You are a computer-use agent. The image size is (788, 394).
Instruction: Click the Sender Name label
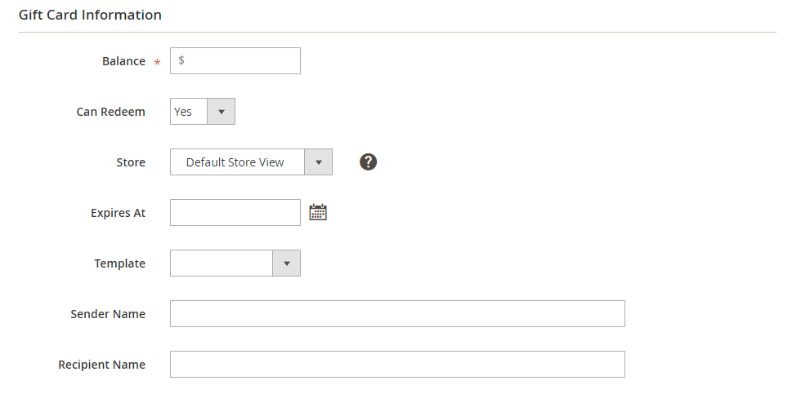[108, 314]
